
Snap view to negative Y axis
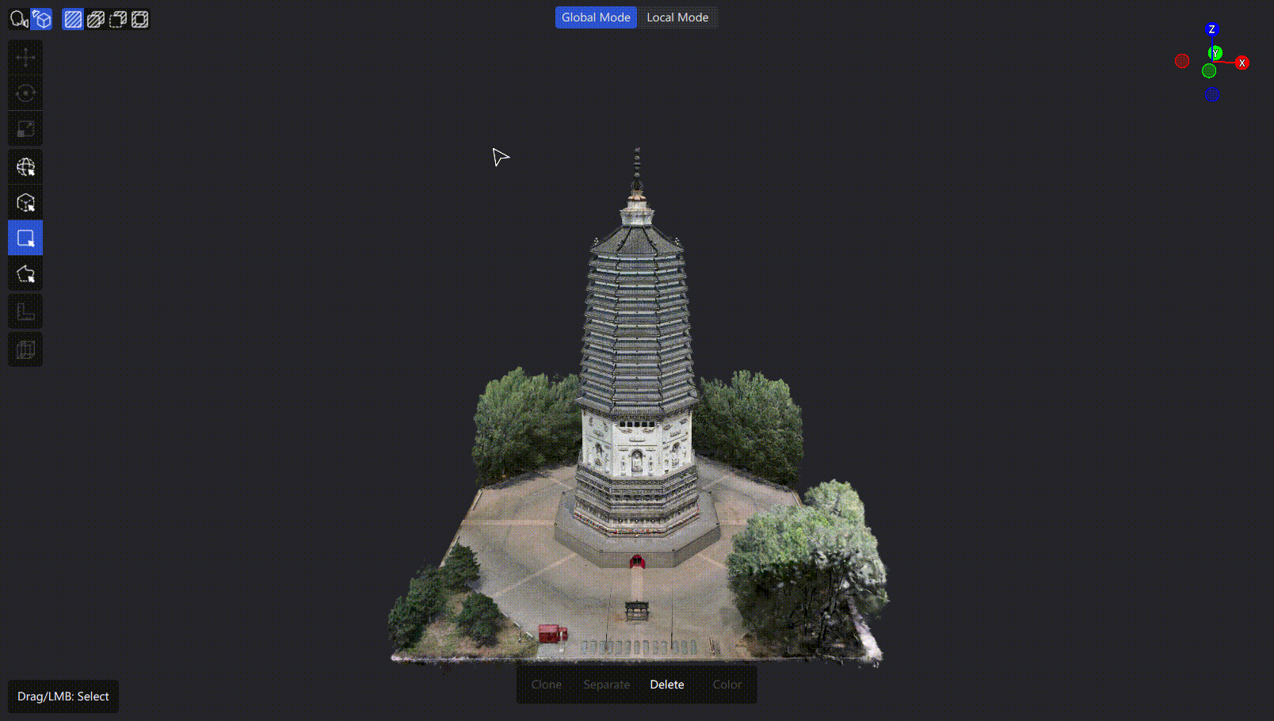tap(1209, 71)
